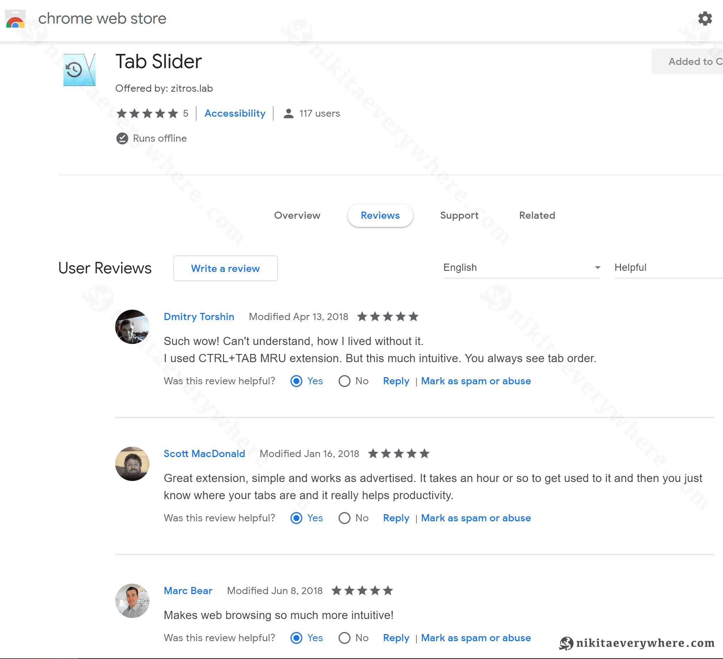Click the Tab Slider extension icon

point(79,70)
